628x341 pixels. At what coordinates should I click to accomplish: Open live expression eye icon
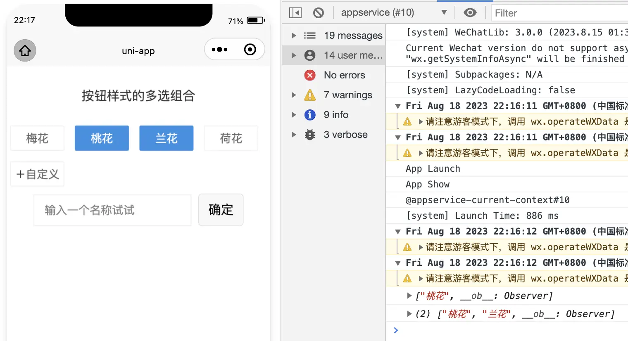(470, 13)
